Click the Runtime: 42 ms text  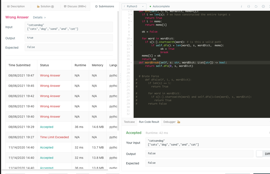pyautogui.click(x=157, y=133)
